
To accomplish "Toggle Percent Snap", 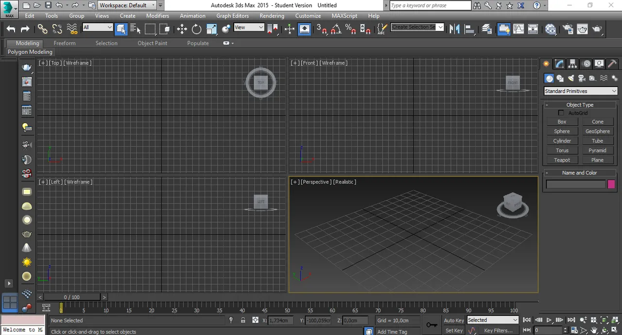I will pyautogui.click(x=350, y=29).
